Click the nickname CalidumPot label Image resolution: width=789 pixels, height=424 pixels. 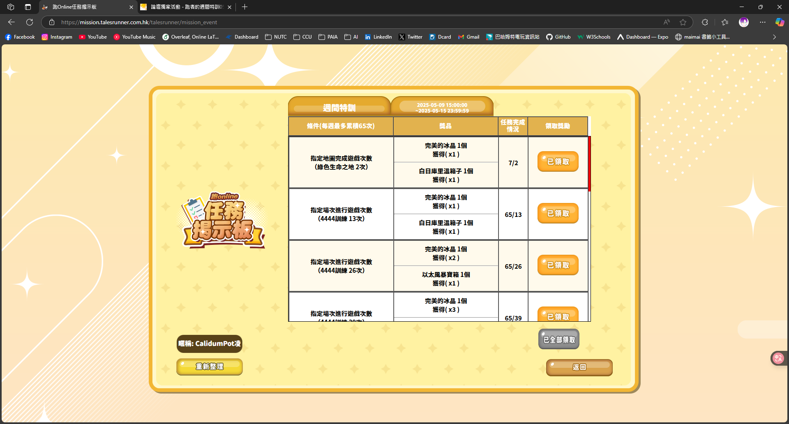pyautogui.click(x=210, y=343)
